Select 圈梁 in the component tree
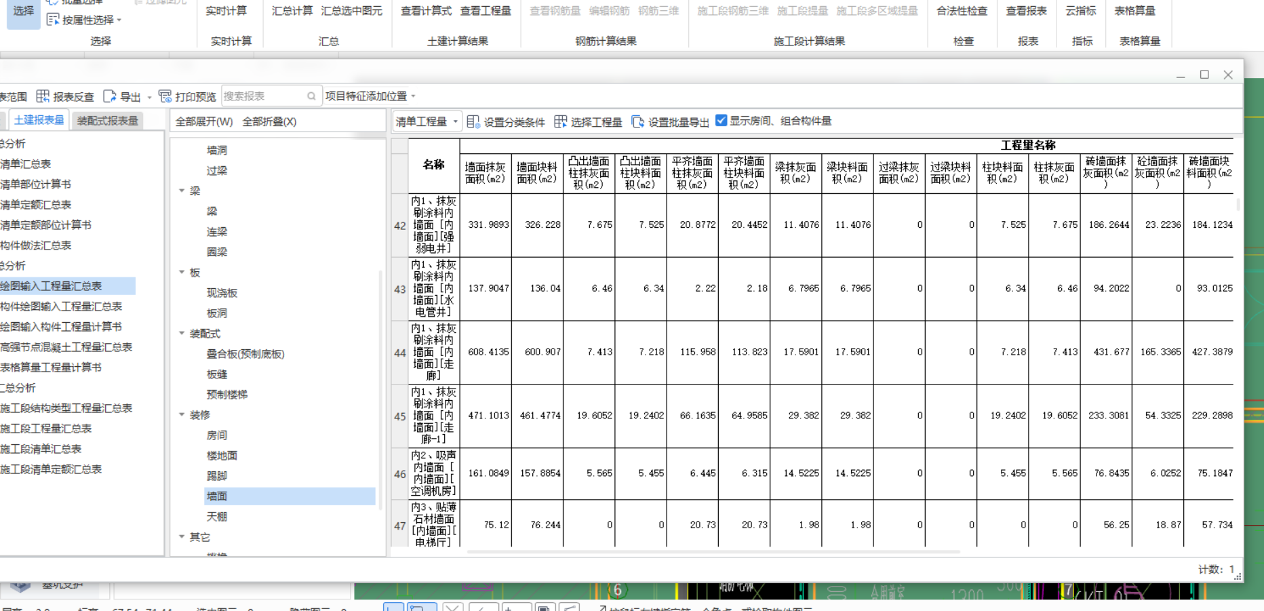The width and height of the screenshot is (1264, 611). click(x=217, y=252)
